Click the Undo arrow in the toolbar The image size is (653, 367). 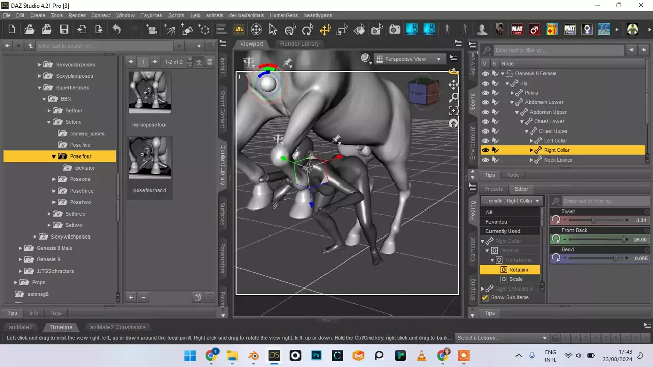[x=117, y=30]
